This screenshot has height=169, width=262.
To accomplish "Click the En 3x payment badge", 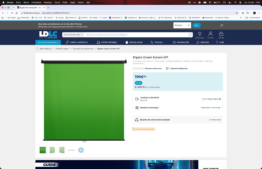I will [x=138, y=83].
